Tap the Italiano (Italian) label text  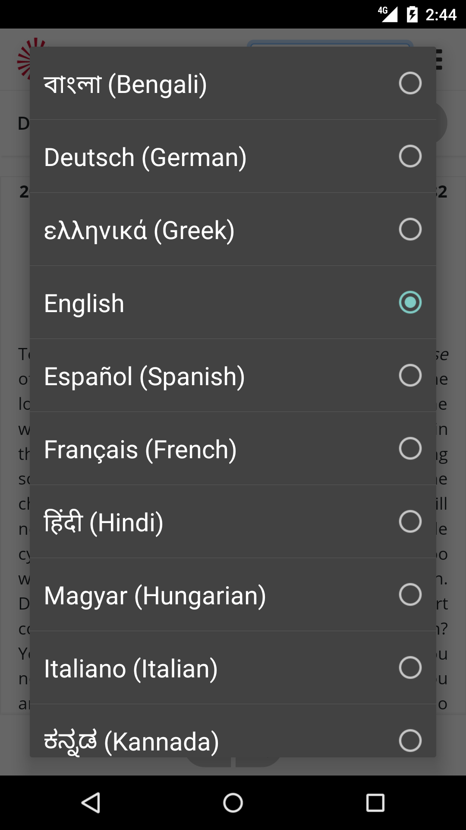[131, 669]
